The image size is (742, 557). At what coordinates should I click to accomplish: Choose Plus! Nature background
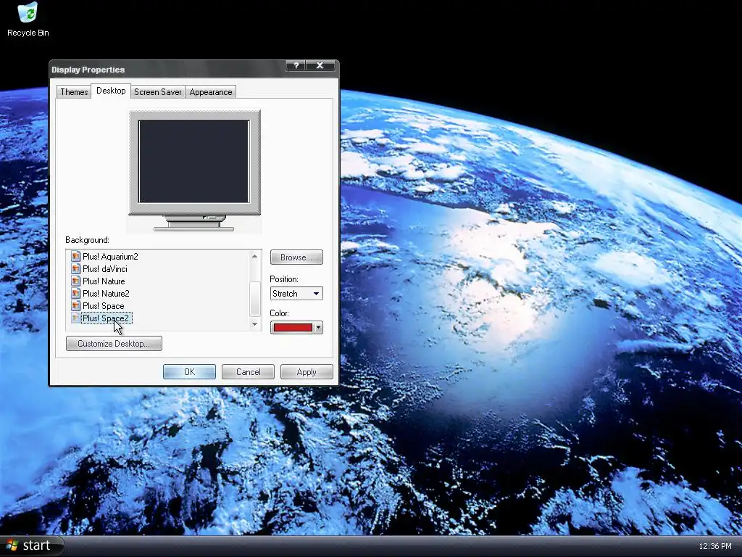pyautogui.click(x=104, y=281)
